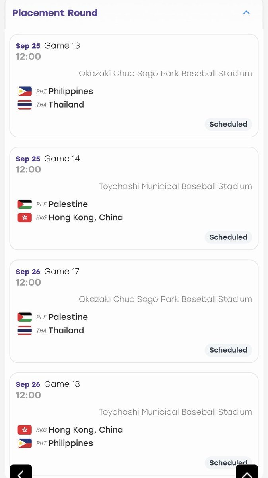Select the Scheduled status of Game 17
268x478 pixels.
click(228, 350)
